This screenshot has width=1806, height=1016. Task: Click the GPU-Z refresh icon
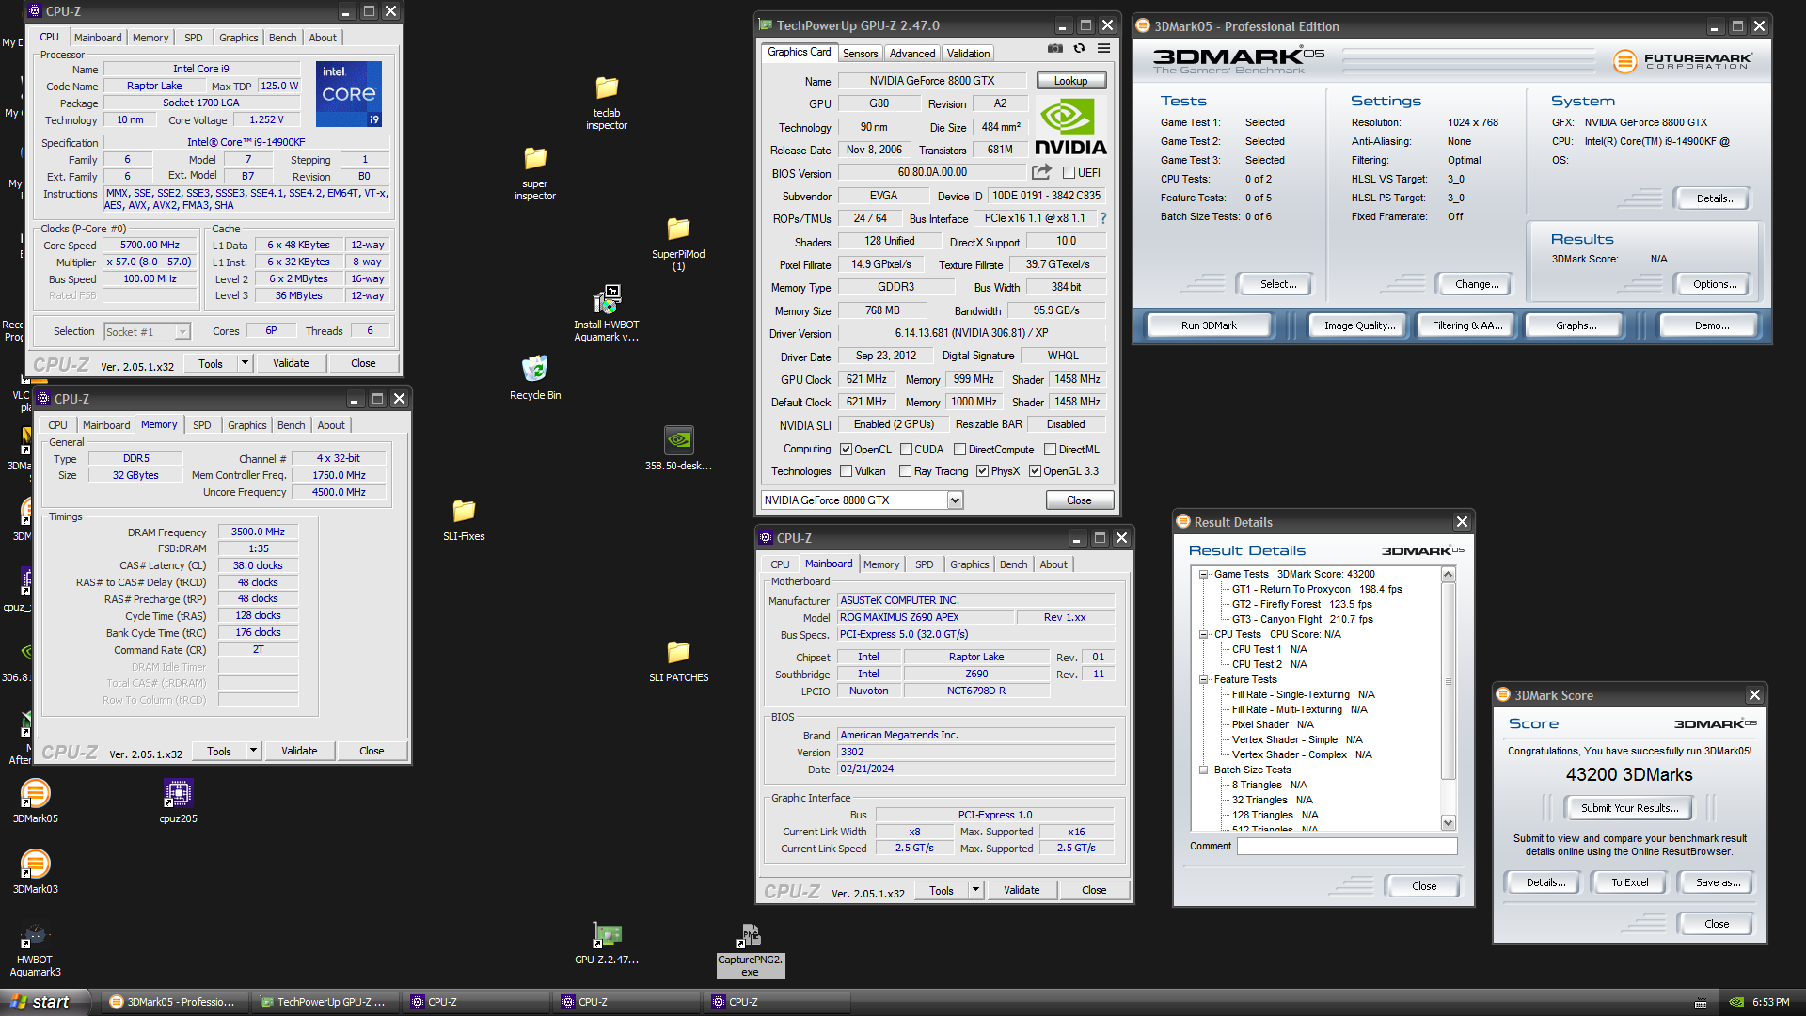[x=1080, y=49]
